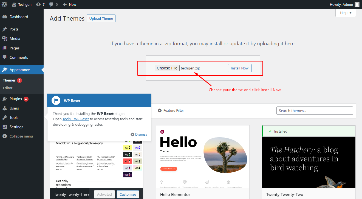
Task: Click the Admin avatar image
Action: 357,4
